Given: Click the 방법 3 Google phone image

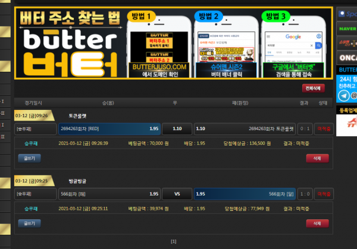Looking at the screenshot, I should [x=292, y=48].
